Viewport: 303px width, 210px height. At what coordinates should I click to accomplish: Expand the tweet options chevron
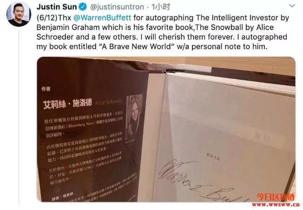[x=292, y=6]
